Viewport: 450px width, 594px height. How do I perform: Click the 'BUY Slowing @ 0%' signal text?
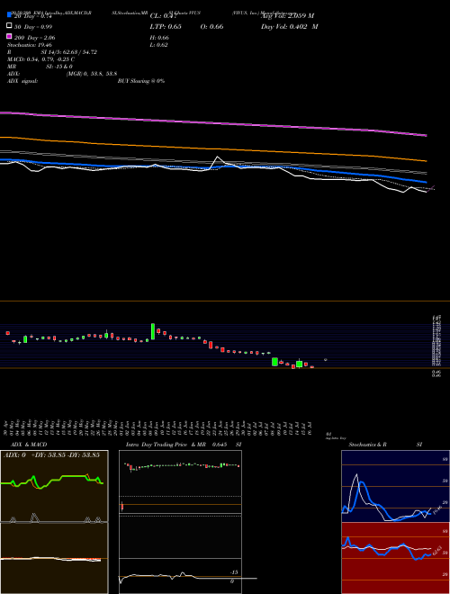tap(141, 81)
